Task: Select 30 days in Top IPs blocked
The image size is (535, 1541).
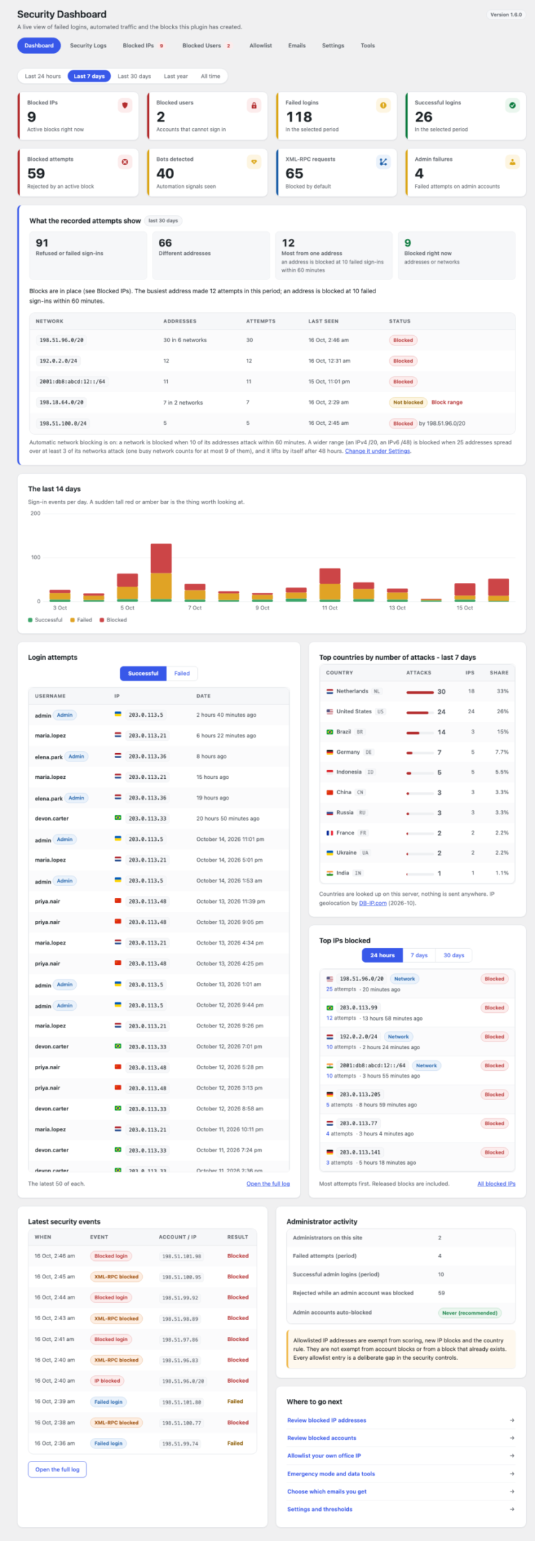Action: [453, 955]
